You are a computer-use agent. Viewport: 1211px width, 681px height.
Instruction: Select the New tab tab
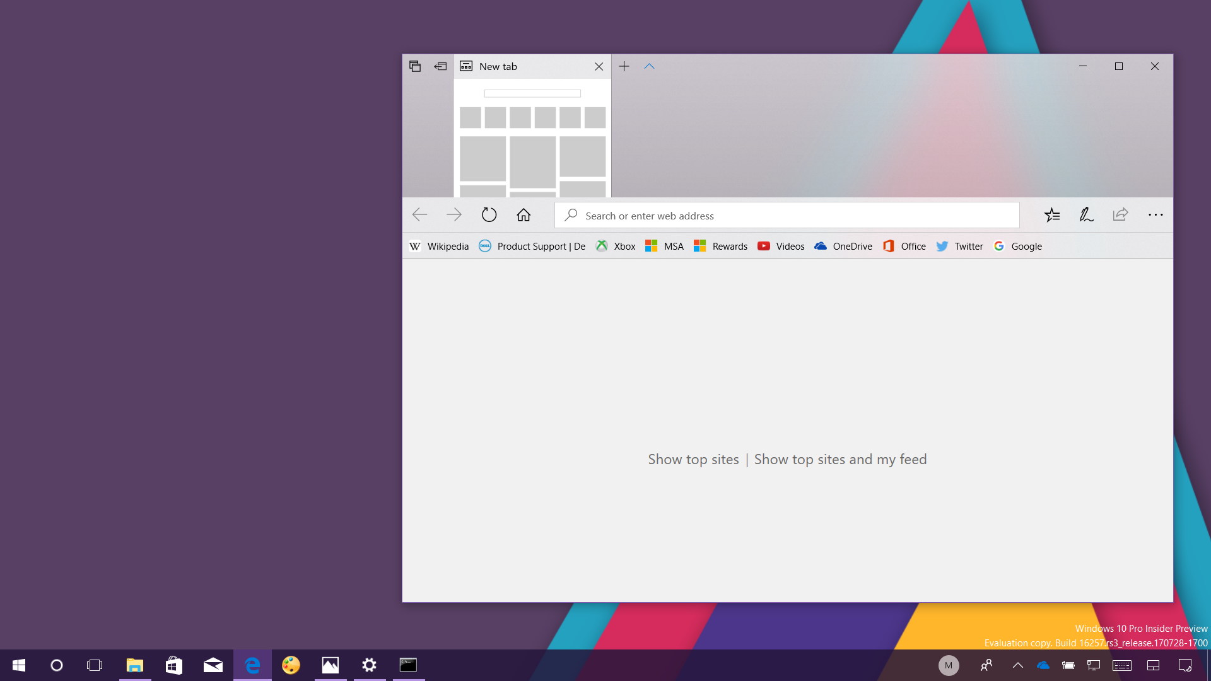coord(524,66)
